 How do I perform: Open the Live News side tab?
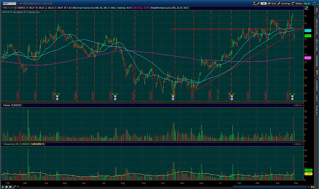(317, 110)
